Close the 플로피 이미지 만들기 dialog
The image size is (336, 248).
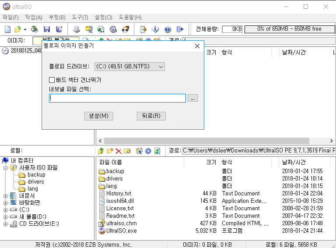[197, 46]
